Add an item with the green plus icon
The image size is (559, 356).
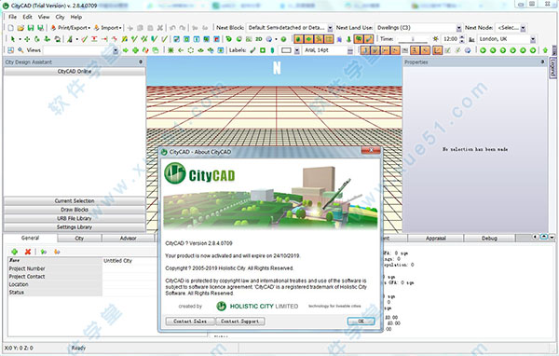tap(15, 252)
